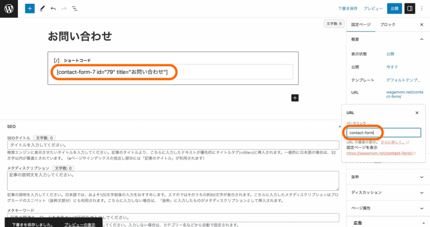Add block with black plus button
Image resolution: width=430 pixels, height=227 pixels.
[x=295, y=98]
